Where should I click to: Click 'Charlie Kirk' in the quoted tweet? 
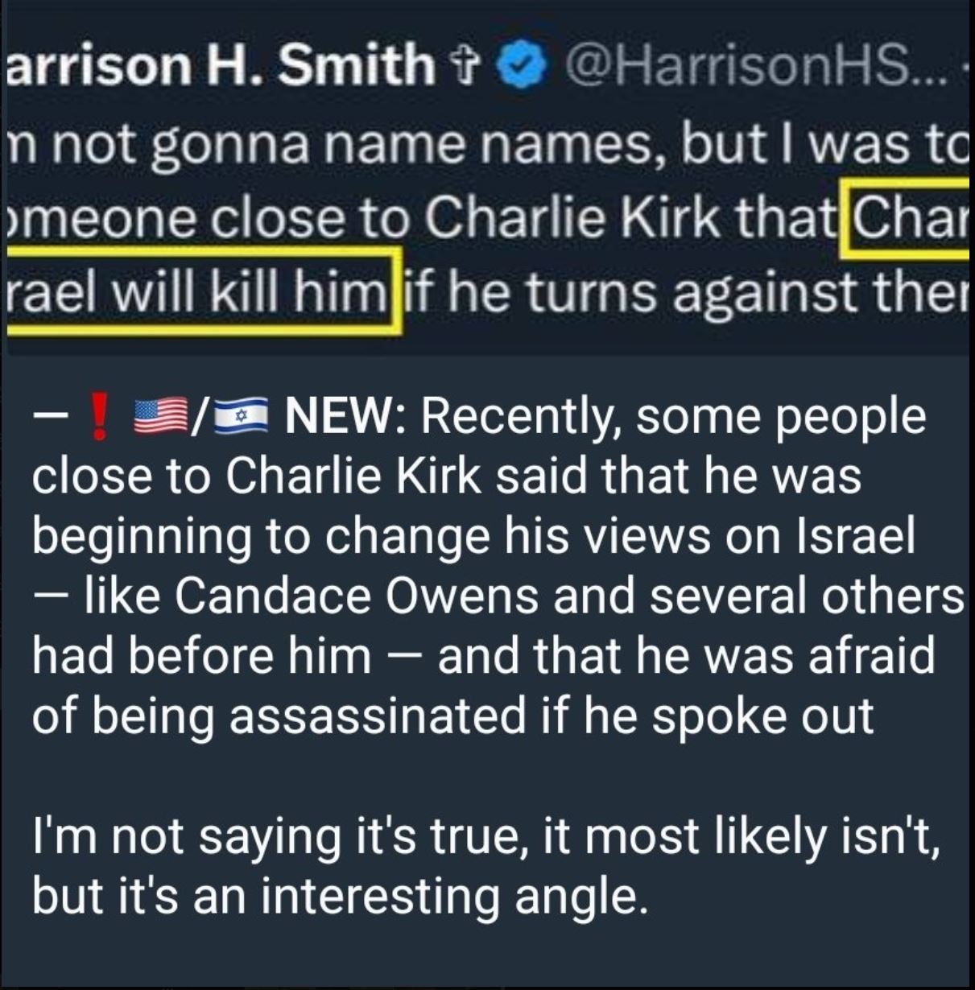coord(568,217)
